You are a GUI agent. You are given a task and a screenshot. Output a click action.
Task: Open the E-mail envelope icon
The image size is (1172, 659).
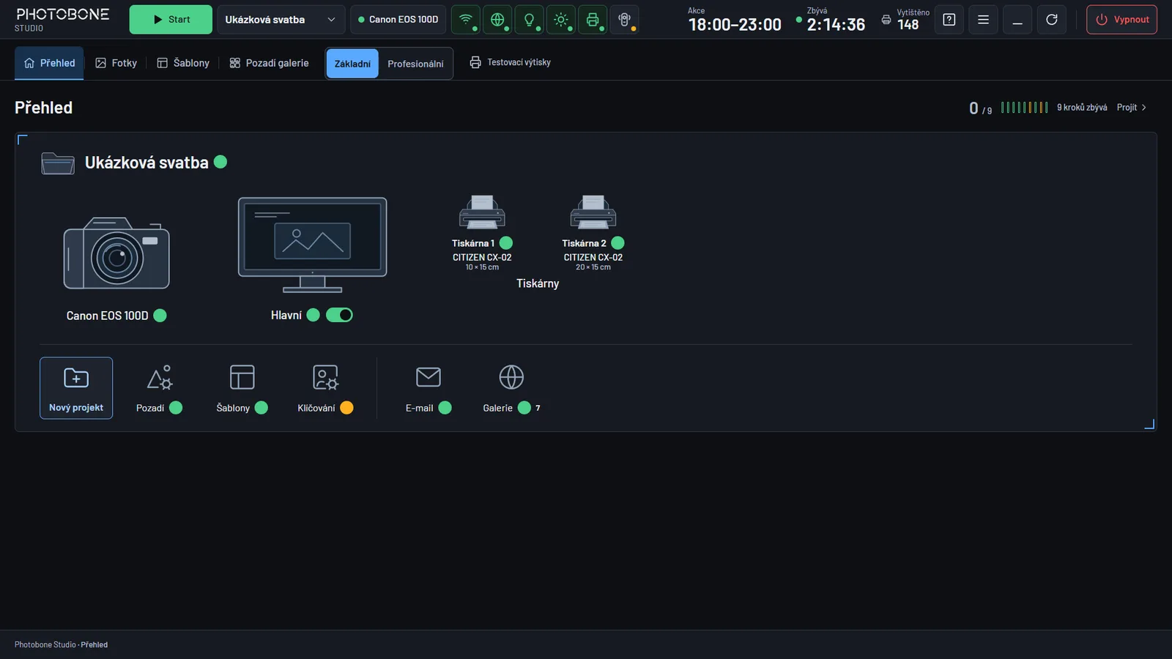429,377
